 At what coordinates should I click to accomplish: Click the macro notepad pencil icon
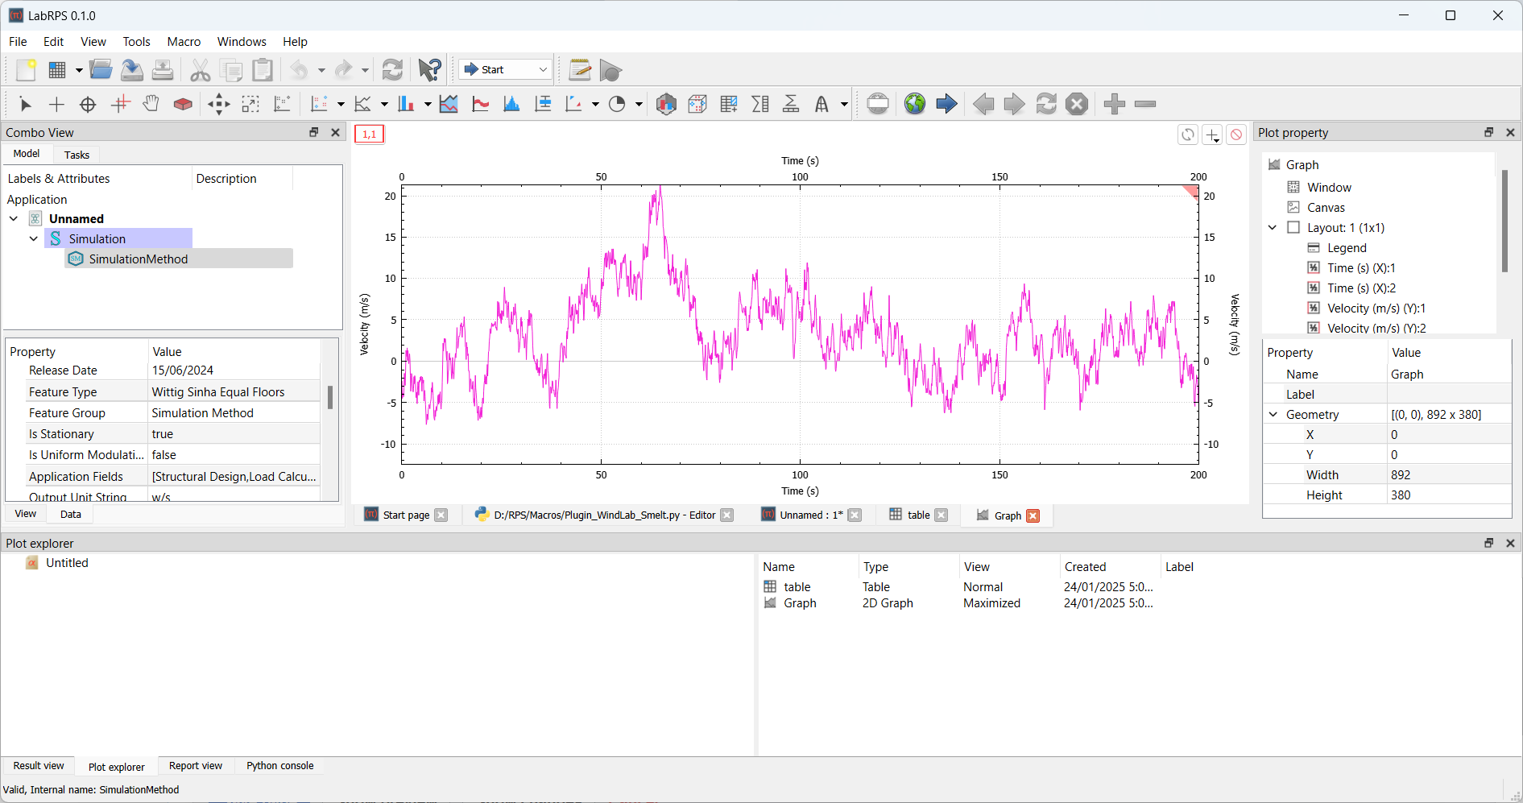point(579,70)
